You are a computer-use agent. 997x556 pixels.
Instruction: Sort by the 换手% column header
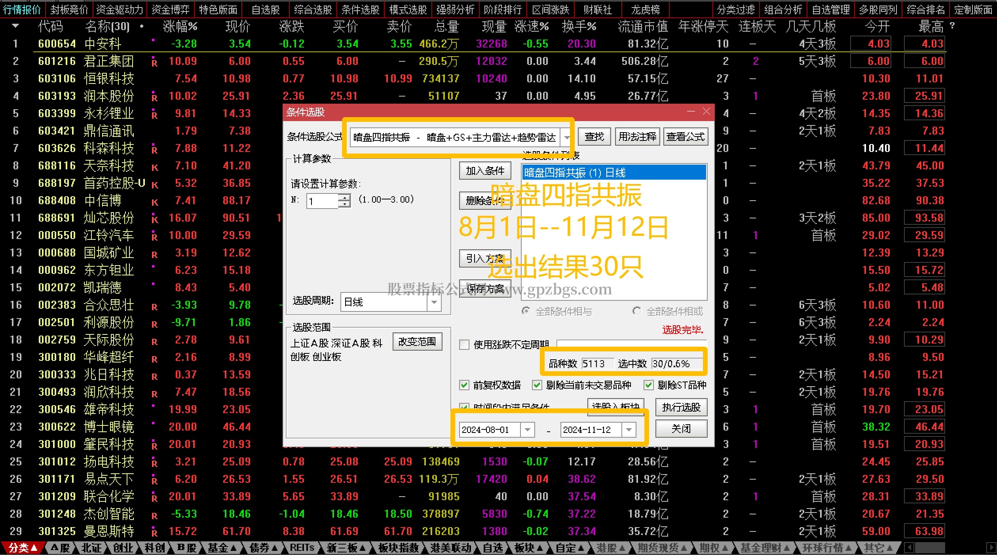click(x=579, y=27)
